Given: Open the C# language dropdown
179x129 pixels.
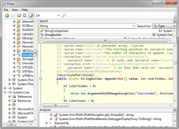Looking at the screenshot, I should (47, 15).
